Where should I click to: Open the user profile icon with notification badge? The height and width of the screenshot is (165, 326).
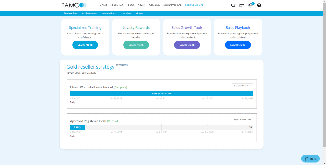point(251,5)
